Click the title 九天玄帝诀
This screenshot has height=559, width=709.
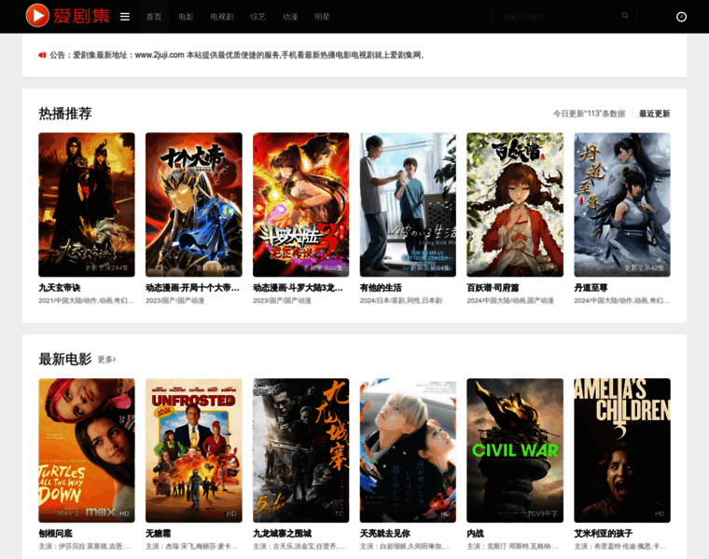[59, 288]
